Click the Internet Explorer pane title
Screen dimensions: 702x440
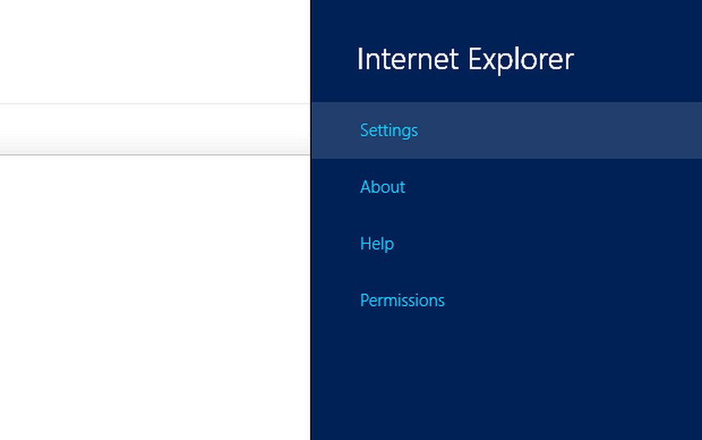click(x=464, y=59)
